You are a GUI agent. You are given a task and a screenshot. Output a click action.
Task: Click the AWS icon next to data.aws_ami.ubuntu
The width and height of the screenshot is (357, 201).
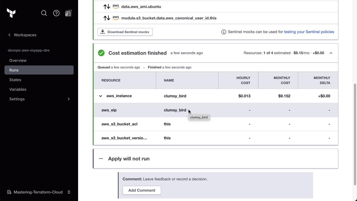click(116, 6)
